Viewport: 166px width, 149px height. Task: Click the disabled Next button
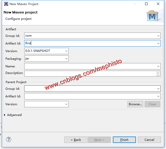99,140
